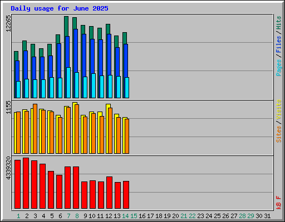
Task: Select day 2 on the date axis
Action: (27, 216)
